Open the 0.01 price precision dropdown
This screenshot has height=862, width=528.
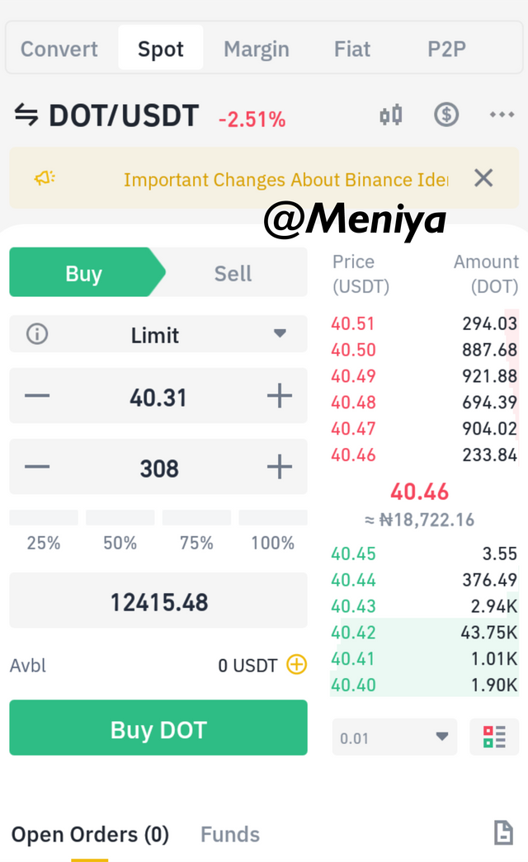[394, 737]
